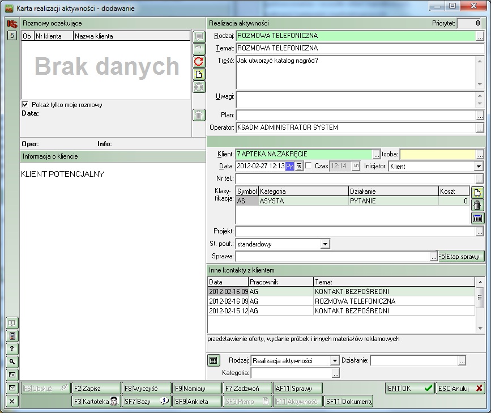Open the St. pouf. standardowy dropdown
This screenshot has height=413, width=491.
point(325,244)
